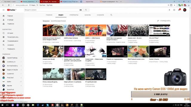Open a new browser tab with plus

(121, 1)
